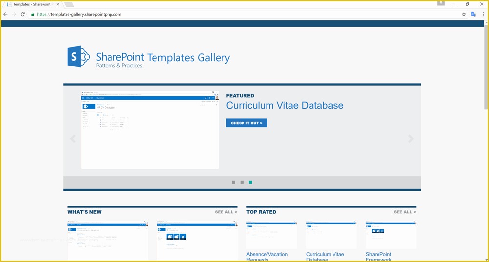
Task: Reload the page with the refresh icon
Action: (x=22, y=14)
